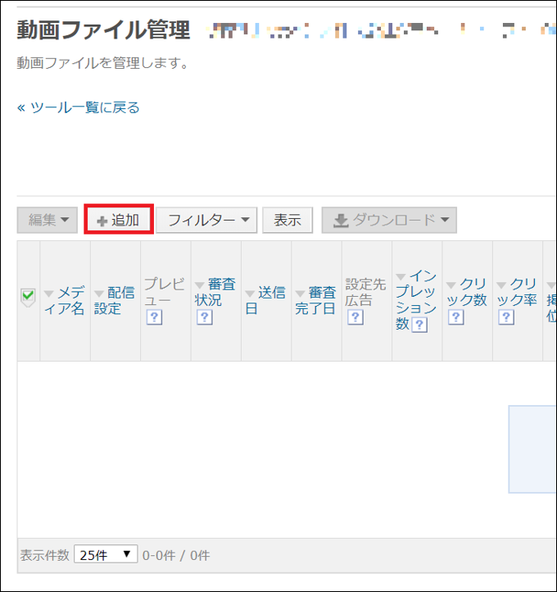Sort by 配信設定 column
Screen dimensions: 557x592
(x=114, y=301)
